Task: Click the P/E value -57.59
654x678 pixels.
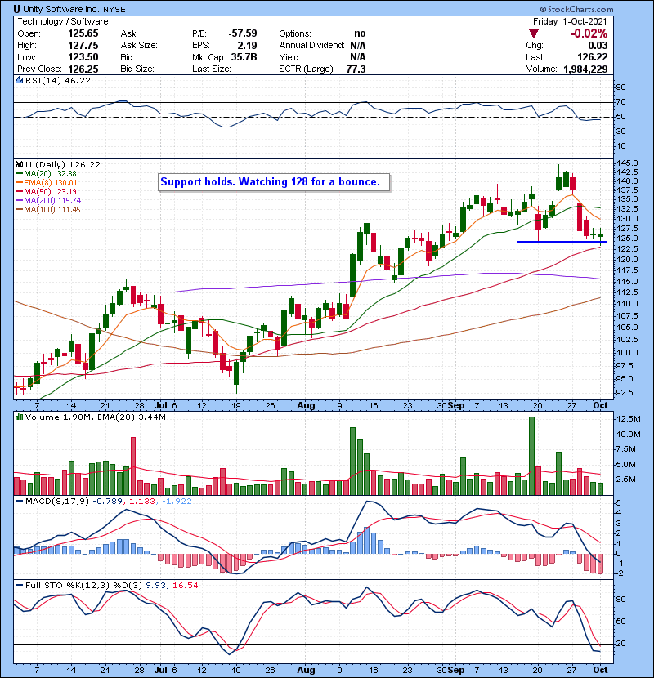Action: click(243, 33)
